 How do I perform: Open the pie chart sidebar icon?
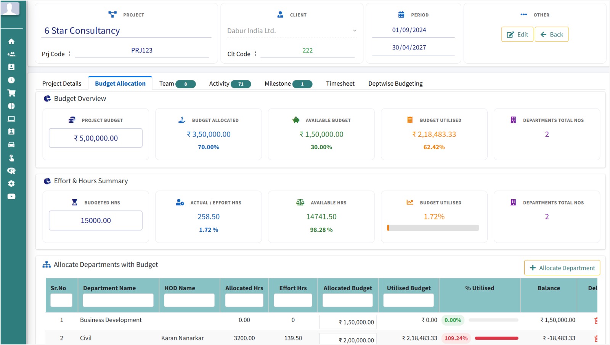coord(11,106)
